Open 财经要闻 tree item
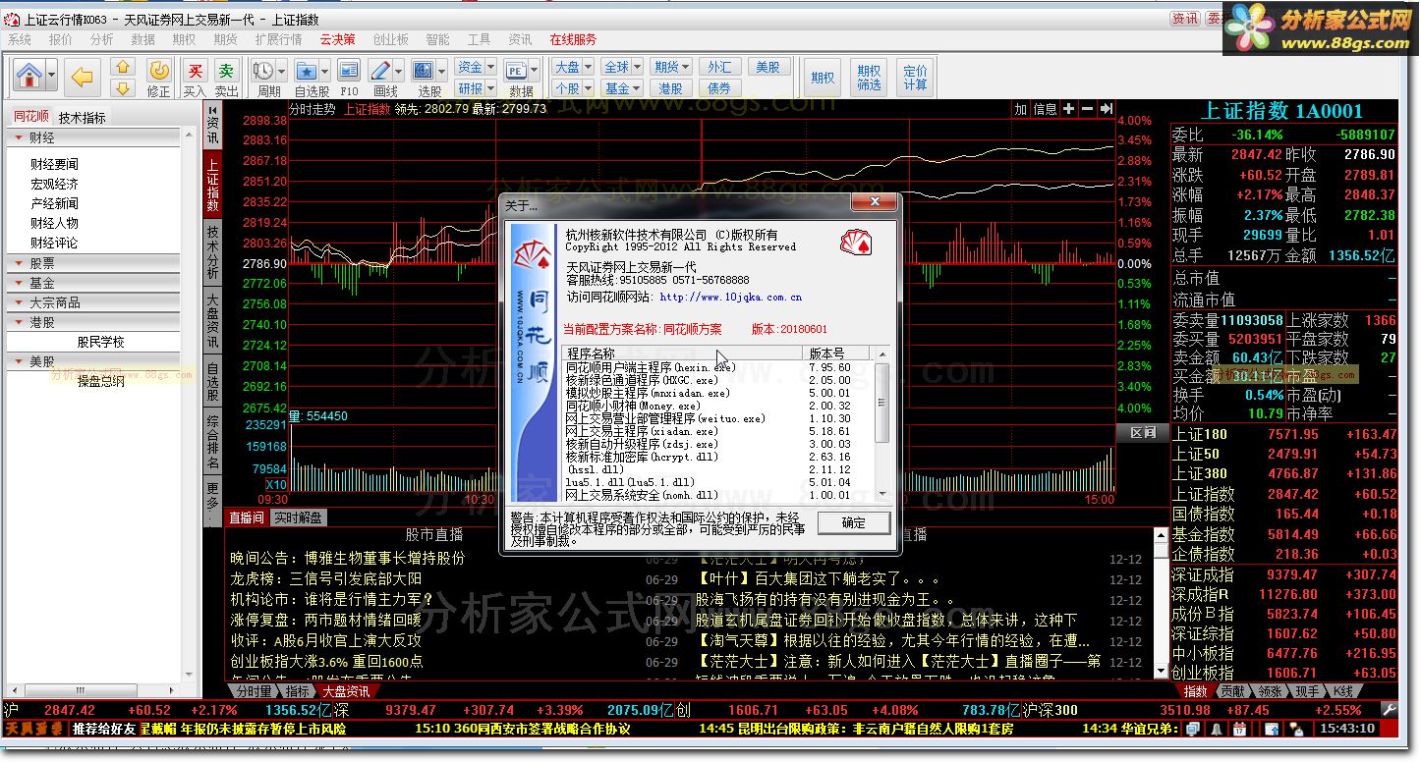 (54, 164)
